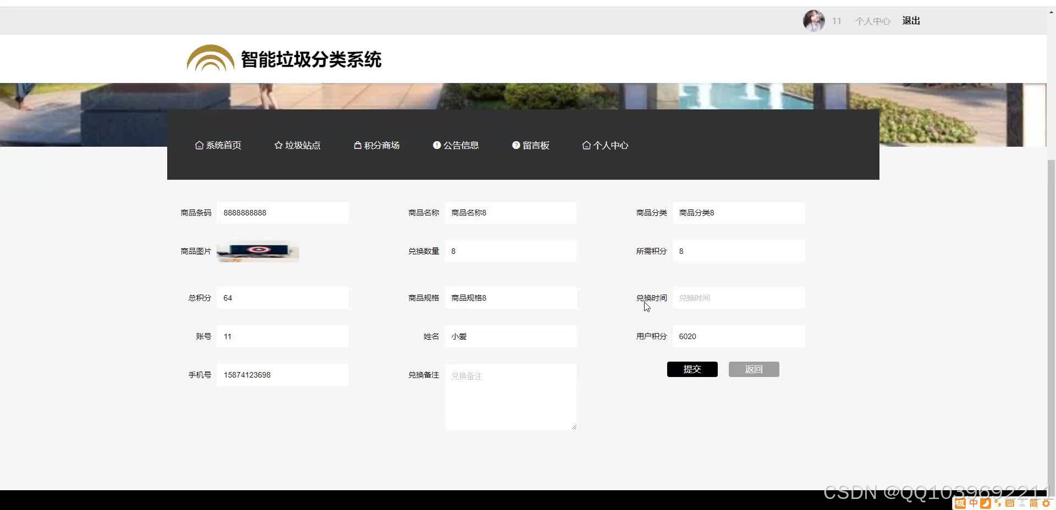
Task: Click the Sogou IME logo icon
Action: click(960, 503)
